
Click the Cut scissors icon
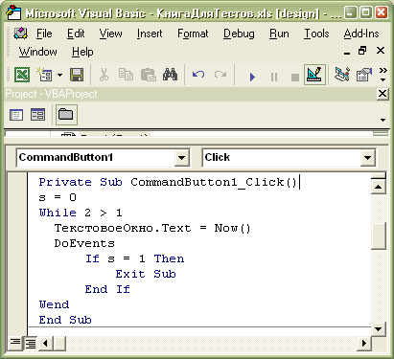(104, 75)
